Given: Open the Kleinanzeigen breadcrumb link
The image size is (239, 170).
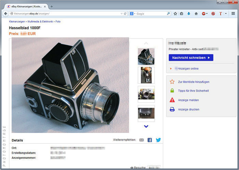Looking at the screenshot, I should tap(17, 21).
